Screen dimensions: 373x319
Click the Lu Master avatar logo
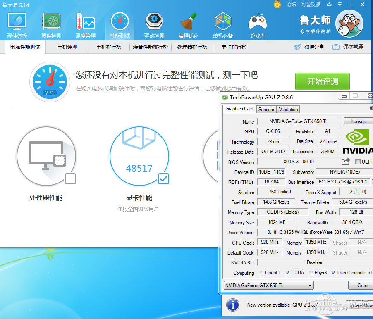(x=349, y=24)
